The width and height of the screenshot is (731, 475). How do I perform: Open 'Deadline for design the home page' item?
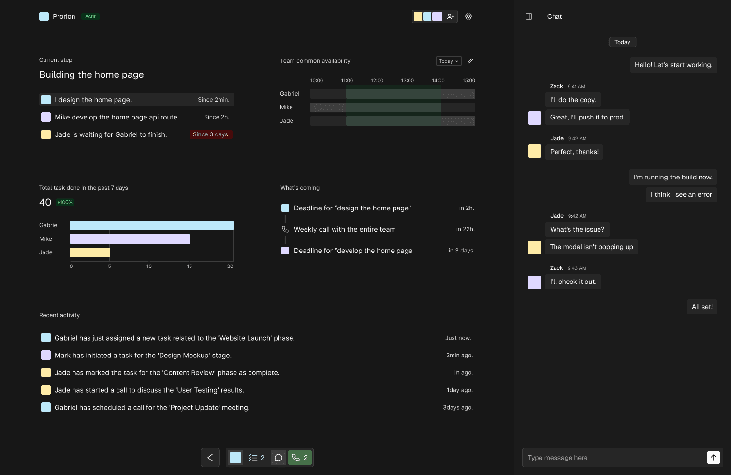pos(352,208)
